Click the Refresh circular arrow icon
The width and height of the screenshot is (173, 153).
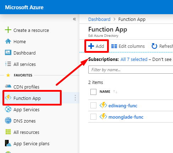pyautogui.click(x=154, y=46)
